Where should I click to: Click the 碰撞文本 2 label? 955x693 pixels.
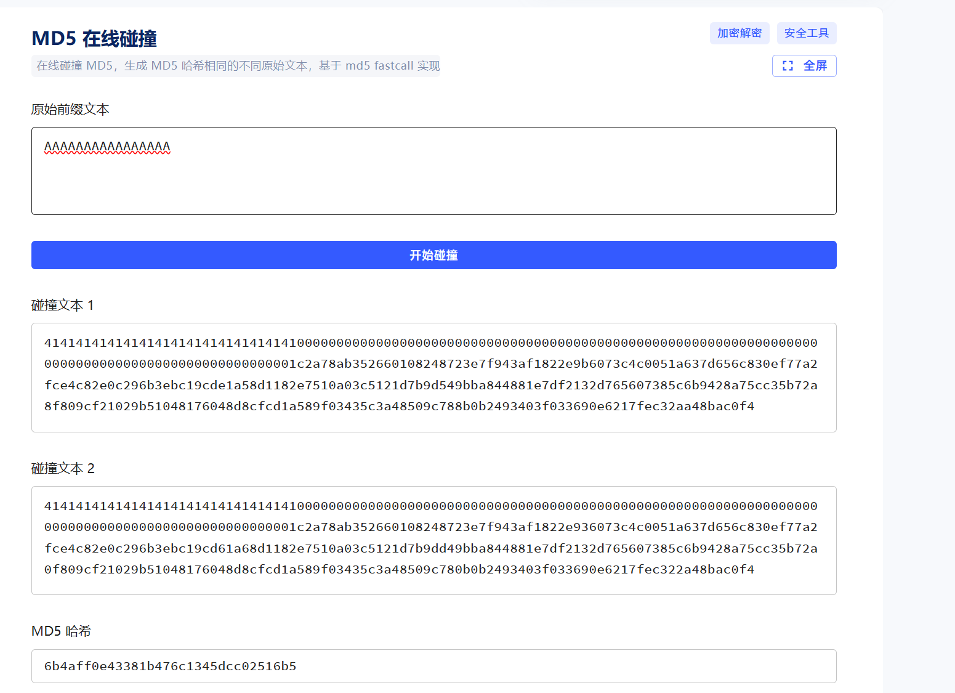[x=63, y=469]
